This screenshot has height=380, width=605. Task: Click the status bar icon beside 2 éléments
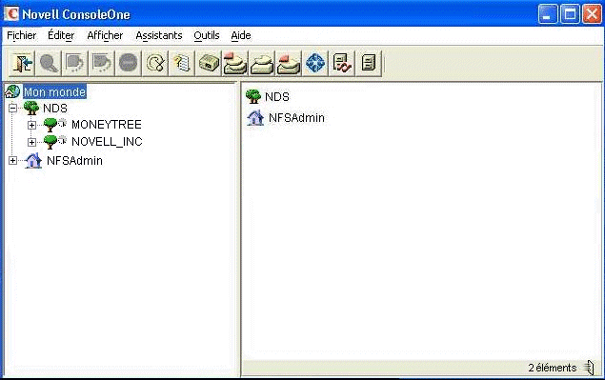589,368
